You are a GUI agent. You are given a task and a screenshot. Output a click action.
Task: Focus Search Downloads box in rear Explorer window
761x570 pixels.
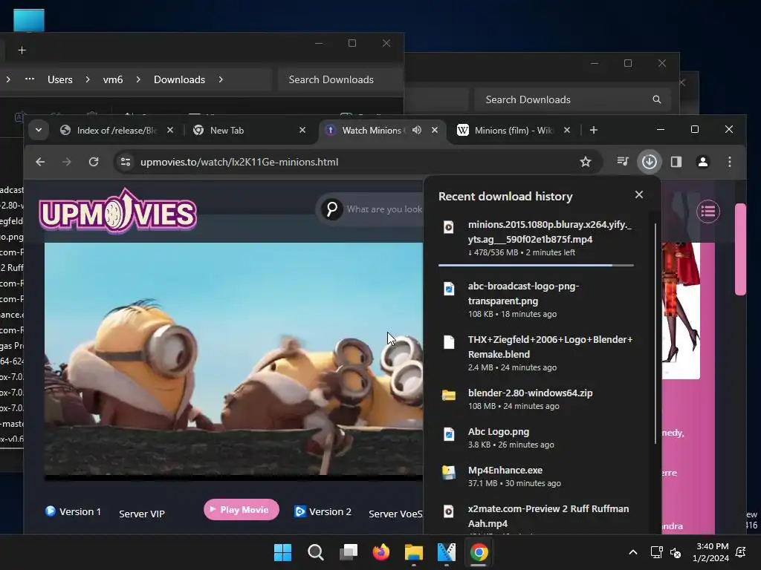(x=572, y=99)
